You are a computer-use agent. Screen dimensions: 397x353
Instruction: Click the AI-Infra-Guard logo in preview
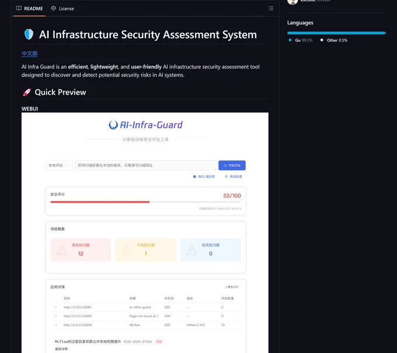click(145, 125)
